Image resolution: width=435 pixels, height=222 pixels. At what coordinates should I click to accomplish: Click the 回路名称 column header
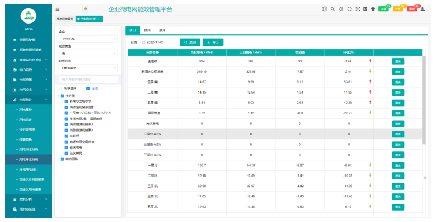152,52
